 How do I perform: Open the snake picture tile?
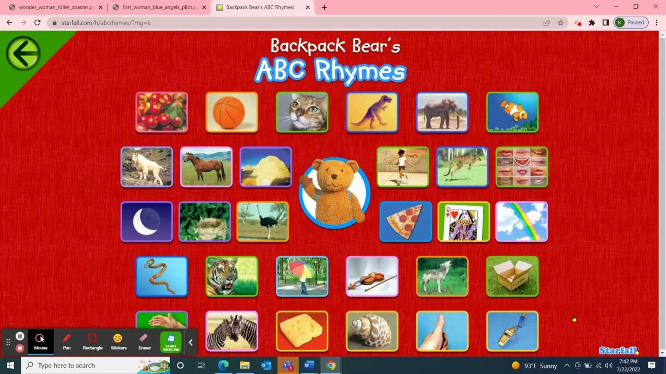coord(162,276)
